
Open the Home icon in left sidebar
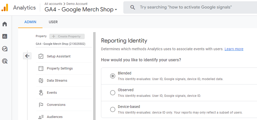pos(5,24)
